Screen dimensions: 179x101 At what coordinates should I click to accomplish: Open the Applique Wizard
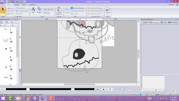click(95, 8)
